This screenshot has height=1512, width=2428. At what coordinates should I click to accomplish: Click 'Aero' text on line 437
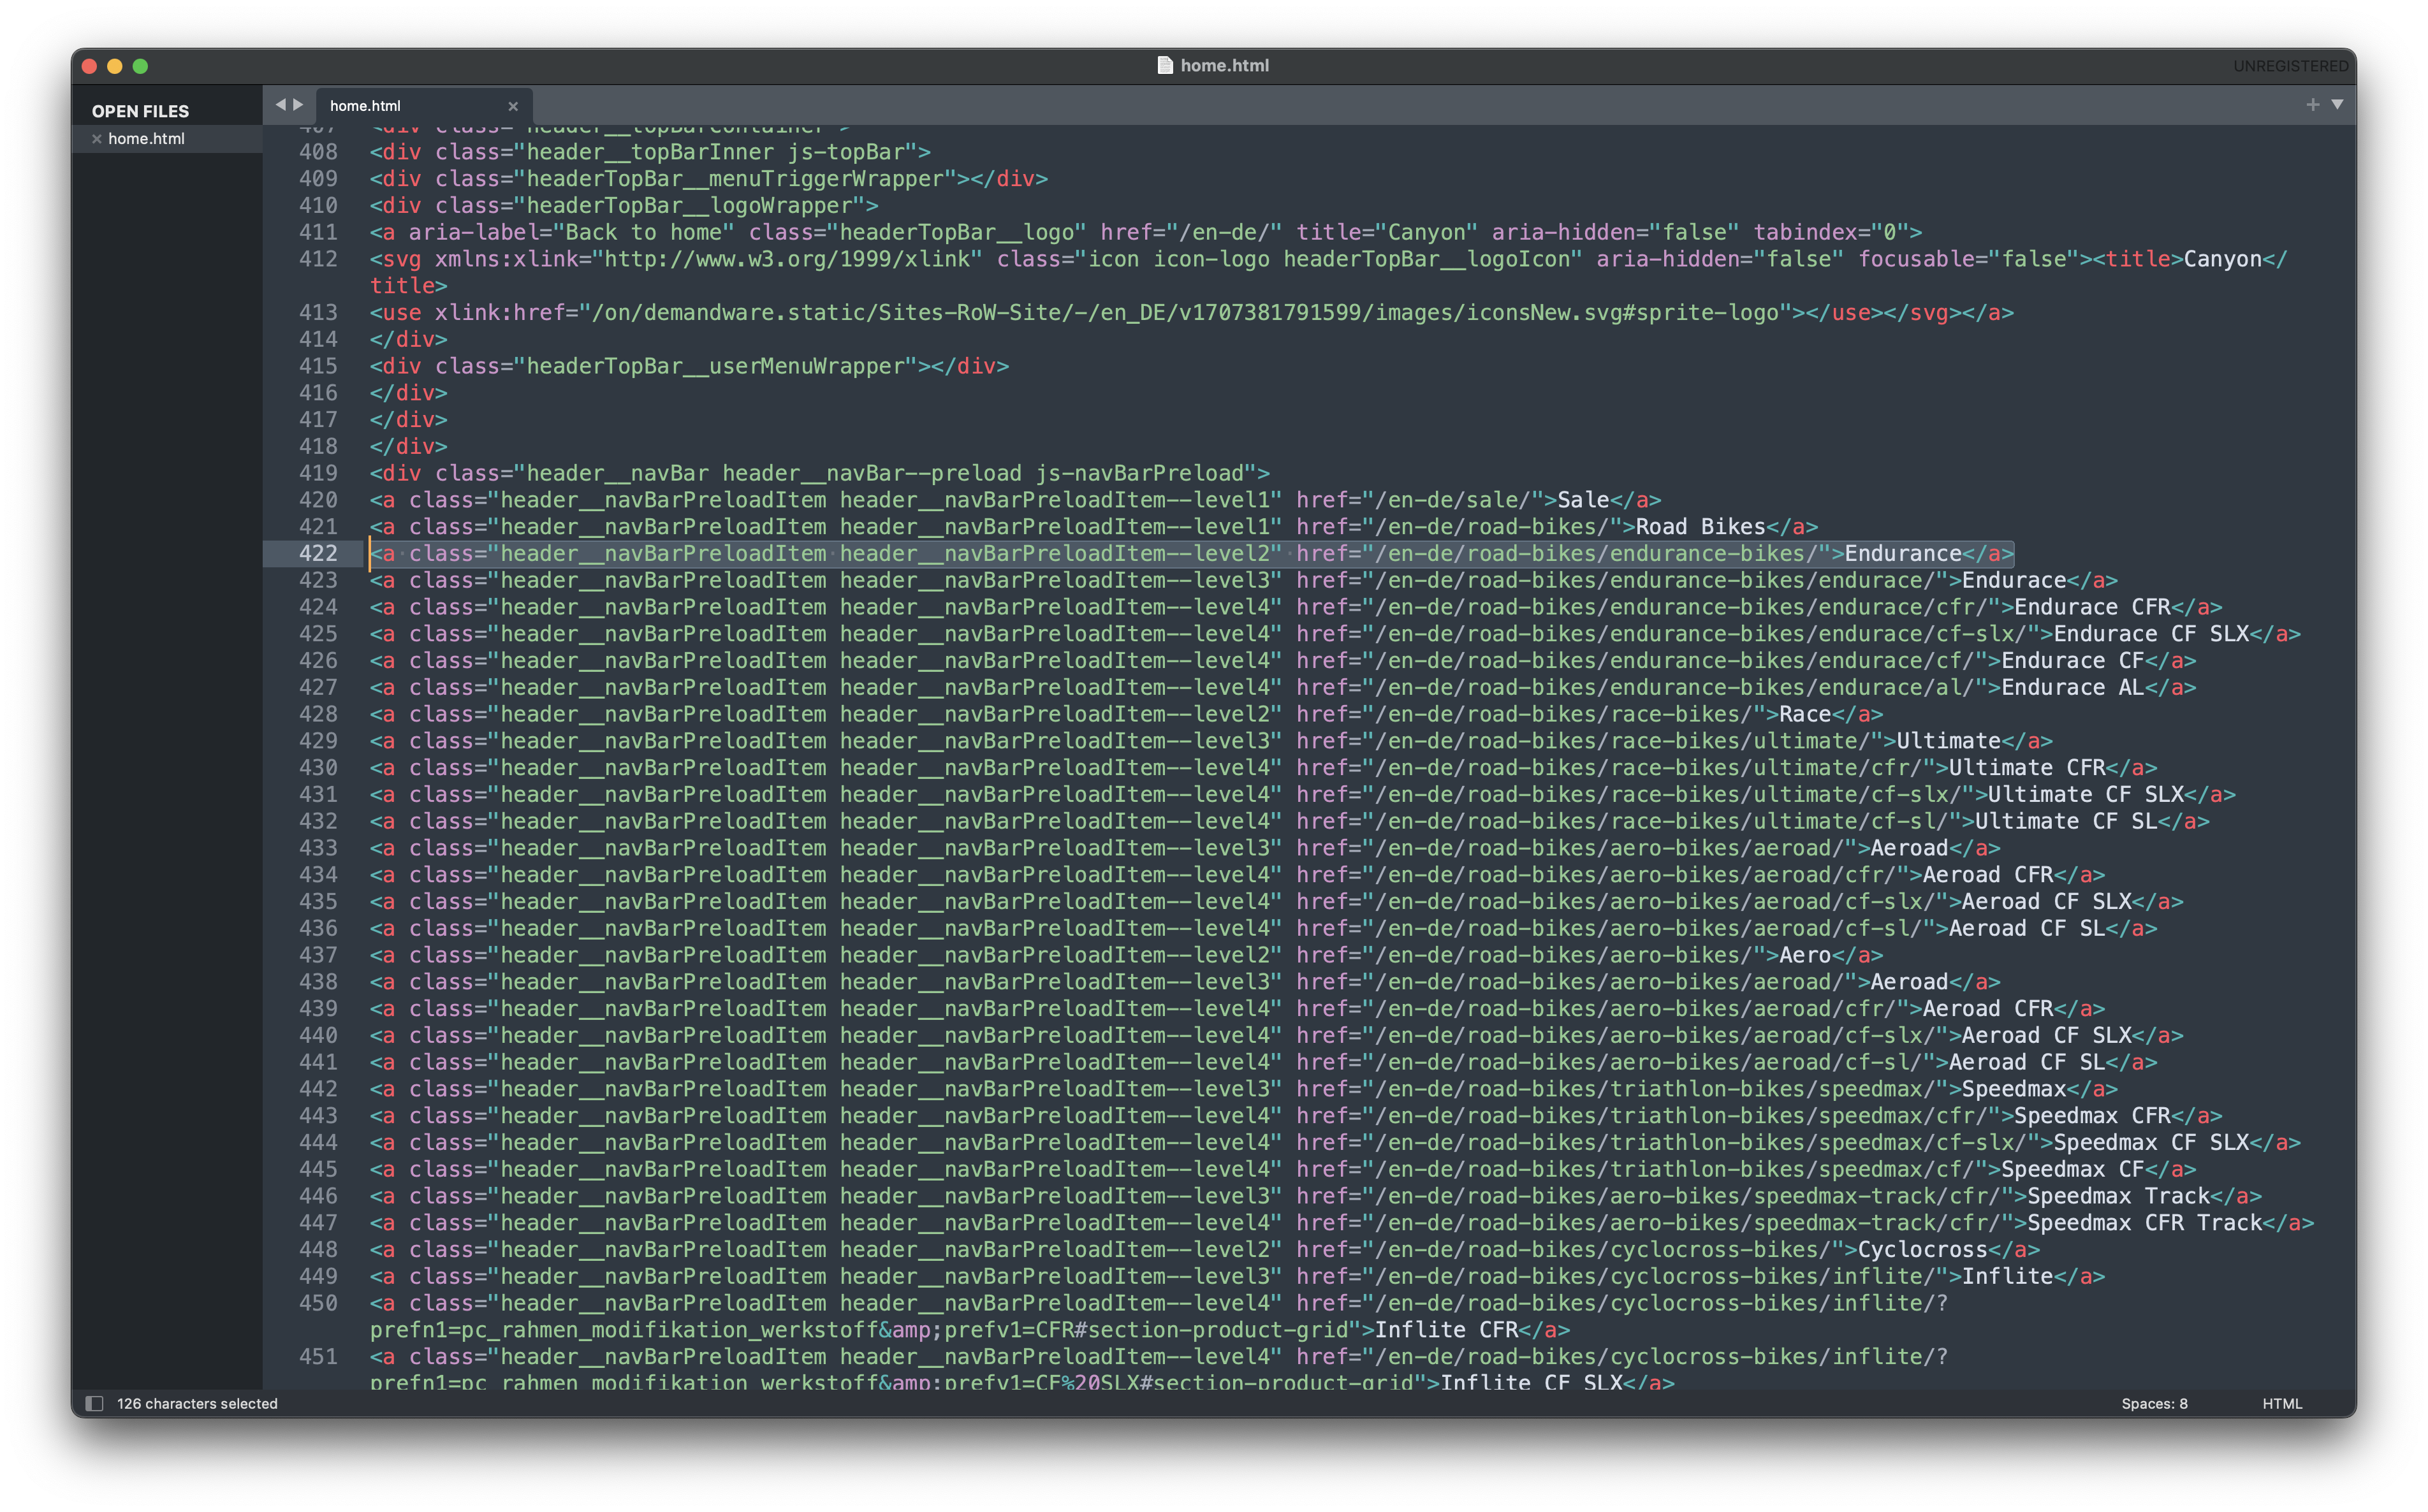(1805, 955)
